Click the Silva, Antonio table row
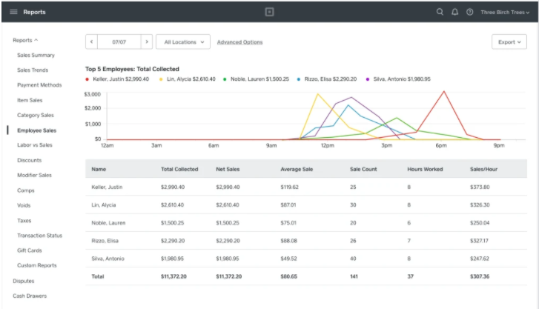 [306, 259]
